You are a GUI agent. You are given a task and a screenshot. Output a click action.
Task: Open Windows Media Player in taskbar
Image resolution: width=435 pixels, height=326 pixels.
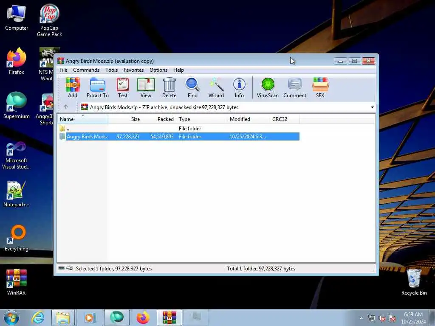click(89, 318)
